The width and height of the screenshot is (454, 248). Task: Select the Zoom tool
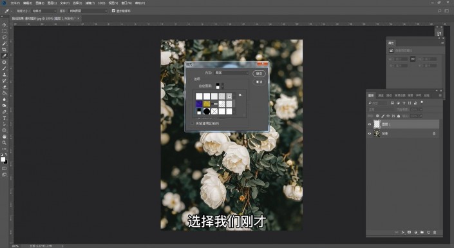[x=4, y=142]
